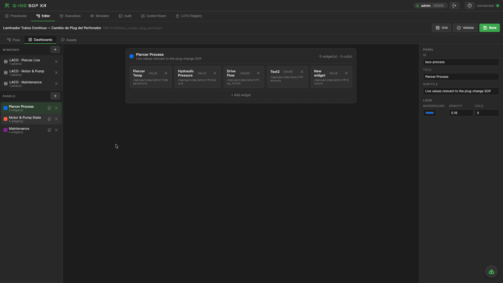
Task: Click the 5 widget(s) · 5 col(s) text
Action: click(x=336, y=57)
